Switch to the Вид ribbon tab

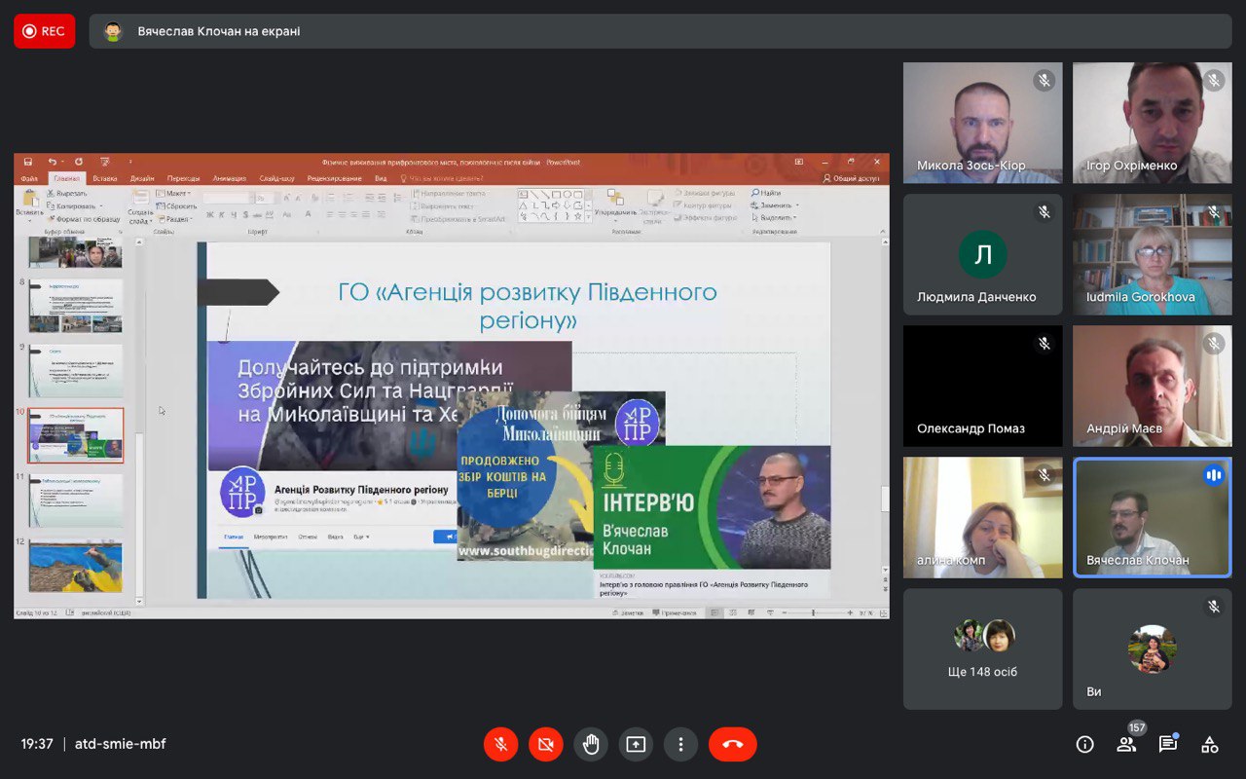pyautogui.click(x=381, y=178)
